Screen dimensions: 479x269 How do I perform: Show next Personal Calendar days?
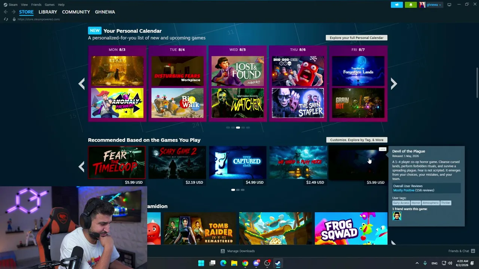(394, 84)
